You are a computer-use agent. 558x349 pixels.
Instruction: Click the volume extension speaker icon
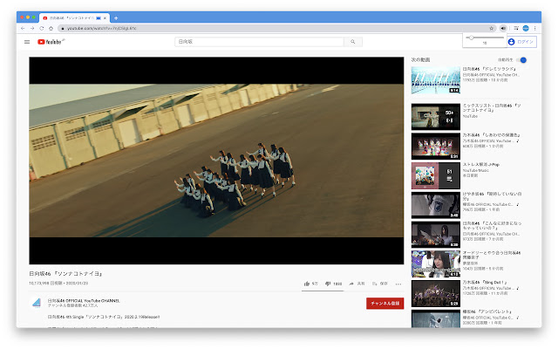503,28
